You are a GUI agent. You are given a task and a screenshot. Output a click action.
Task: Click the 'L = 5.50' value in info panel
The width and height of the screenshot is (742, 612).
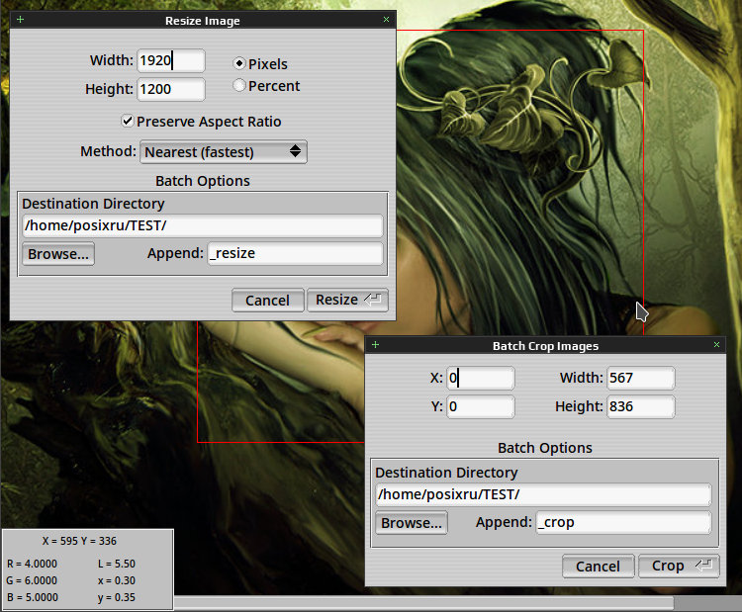pyautogui.click(x=117, y=564)
